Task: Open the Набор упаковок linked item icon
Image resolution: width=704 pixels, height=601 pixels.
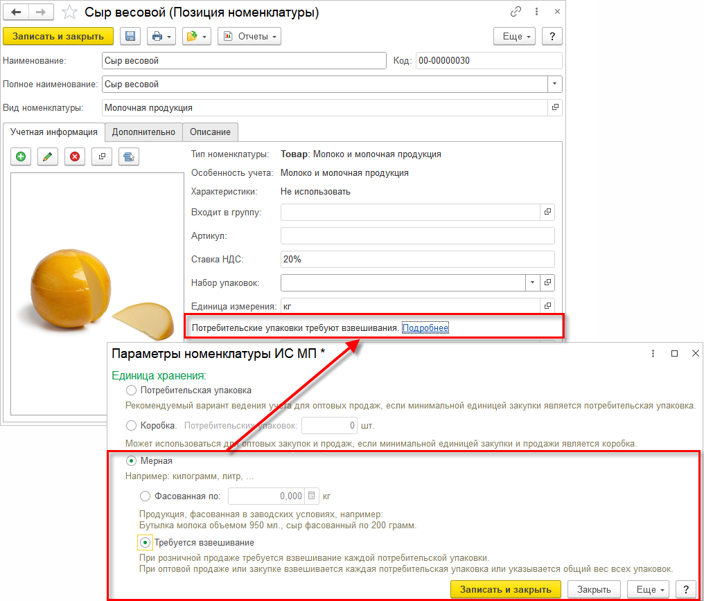Action: 547,282
